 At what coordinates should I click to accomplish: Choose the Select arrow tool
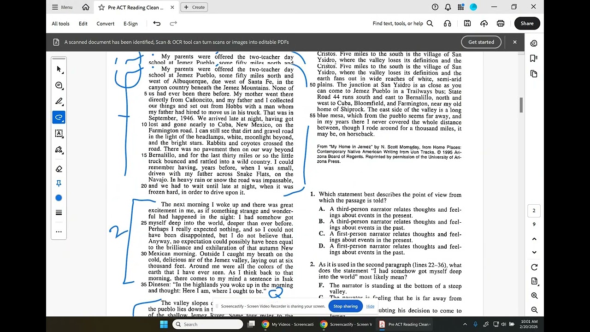pos(59,69)
